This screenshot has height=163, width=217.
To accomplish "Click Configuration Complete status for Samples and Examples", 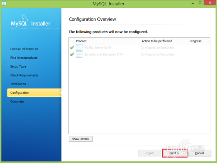I will pyautogui.click(x=158, y=54).
